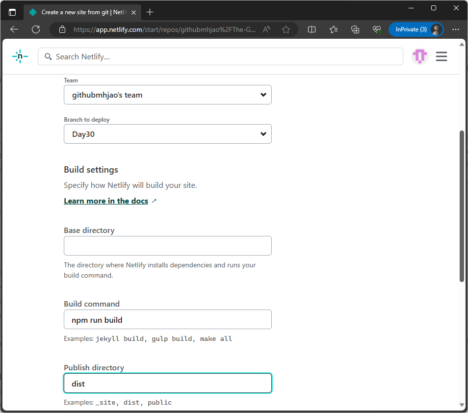Image resolution: width=468 pixels, height=413 pixels.
Task: Open the user avatar menu
Action: [x=420, y=56]
